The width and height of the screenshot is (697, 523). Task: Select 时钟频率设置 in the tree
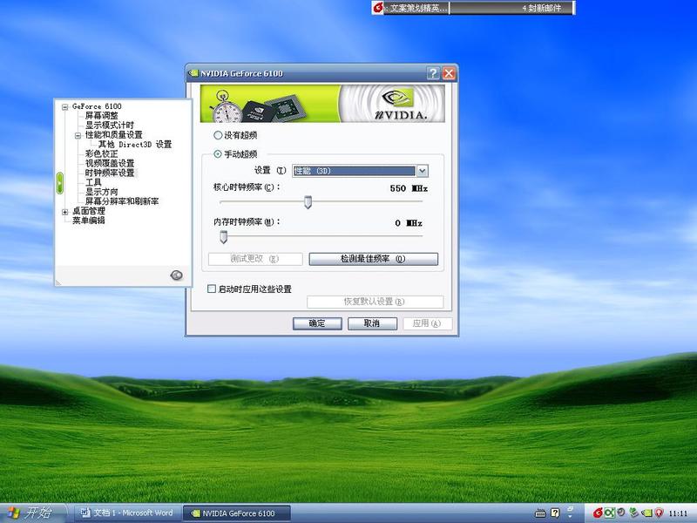point(110,173)
